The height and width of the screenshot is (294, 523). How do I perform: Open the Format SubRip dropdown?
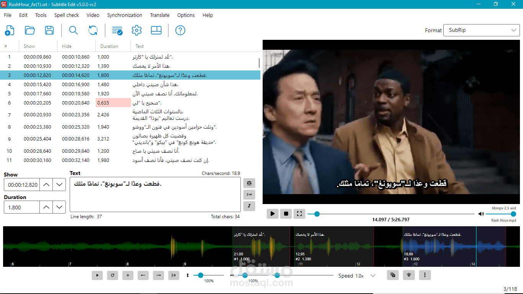[481, 30]
